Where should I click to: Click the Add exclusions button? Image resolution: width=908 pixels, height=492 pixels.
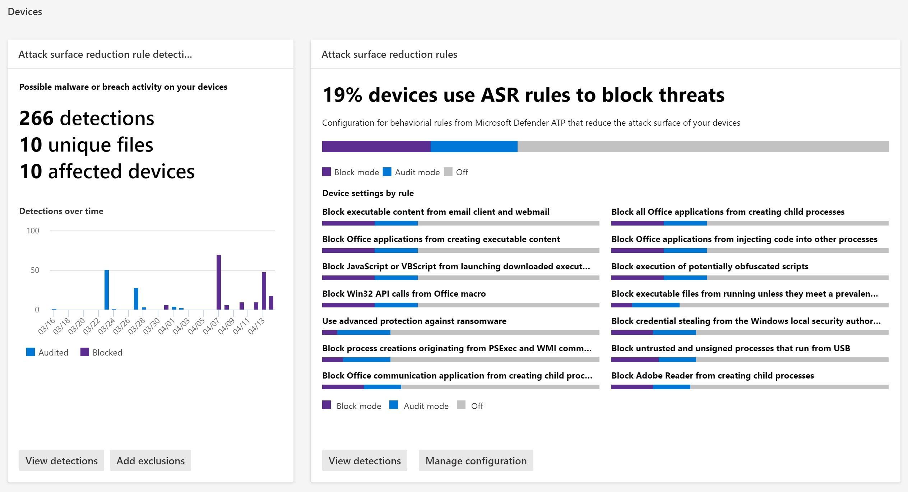coord(150,460)
